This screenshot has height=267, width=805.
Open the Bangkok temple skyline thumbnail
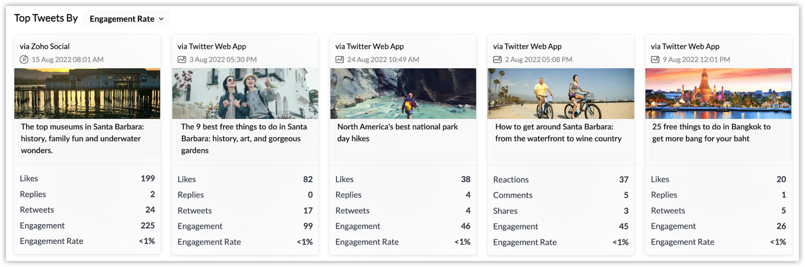(718, 94)
